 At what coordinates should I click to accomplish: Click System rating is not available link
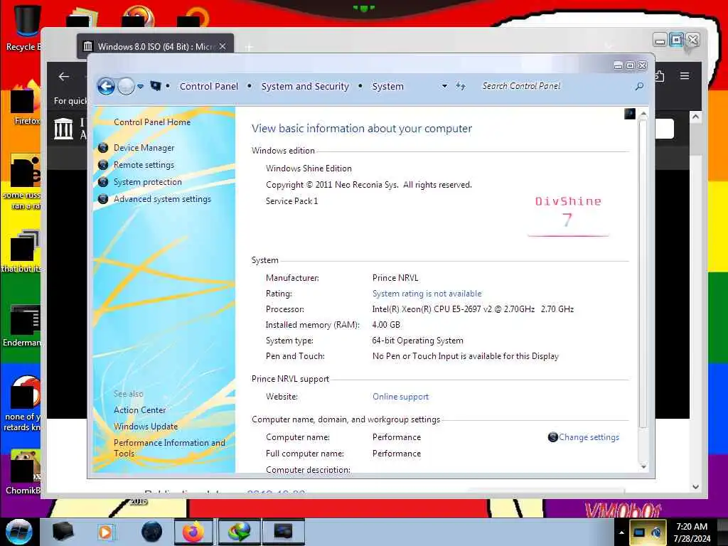427,294
